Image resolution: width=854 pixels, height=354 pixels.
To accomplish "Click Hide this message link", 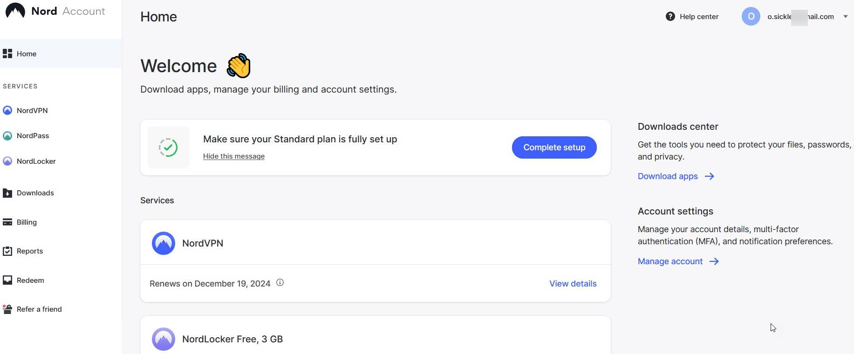I will [x=234, y=156].
